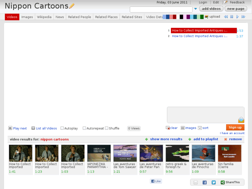Select playlist item 2 with duration 1:37
Viewport: 252px width, 189px height.
point(204,36)
